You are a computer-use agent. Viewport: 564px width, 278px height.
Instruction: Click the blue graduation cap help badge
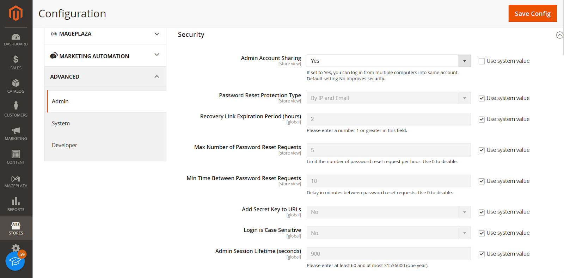(x=15, y=261)
